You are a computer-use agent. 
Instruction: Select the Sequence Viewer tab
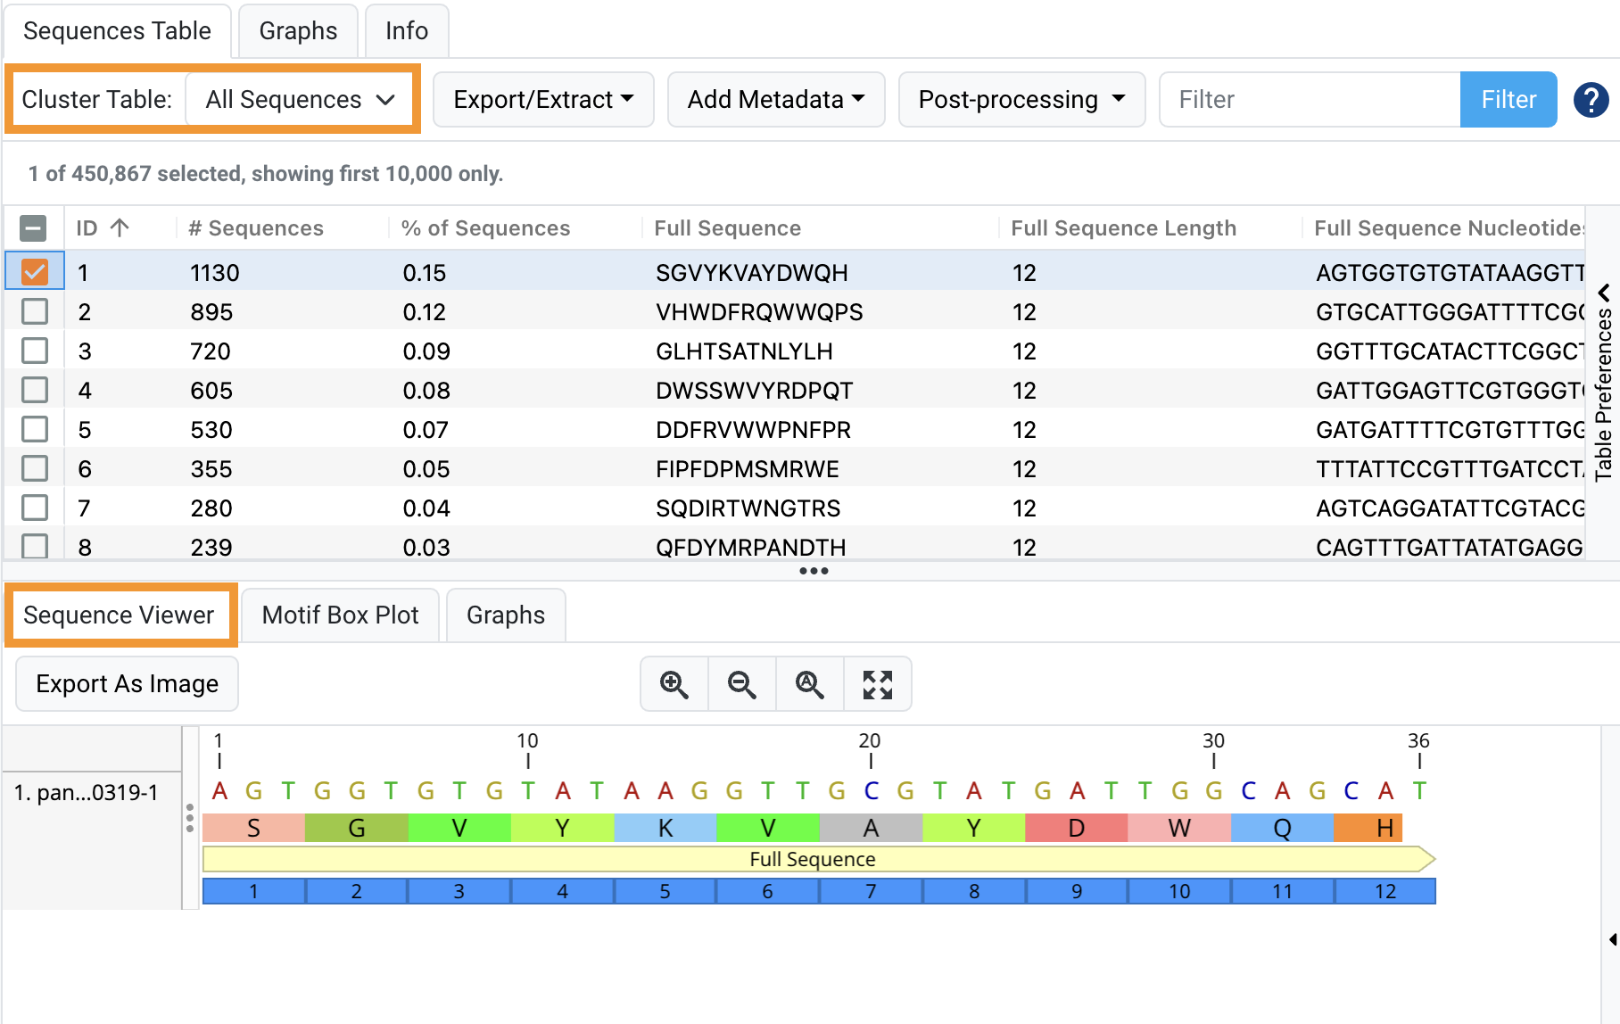(119, 615)
